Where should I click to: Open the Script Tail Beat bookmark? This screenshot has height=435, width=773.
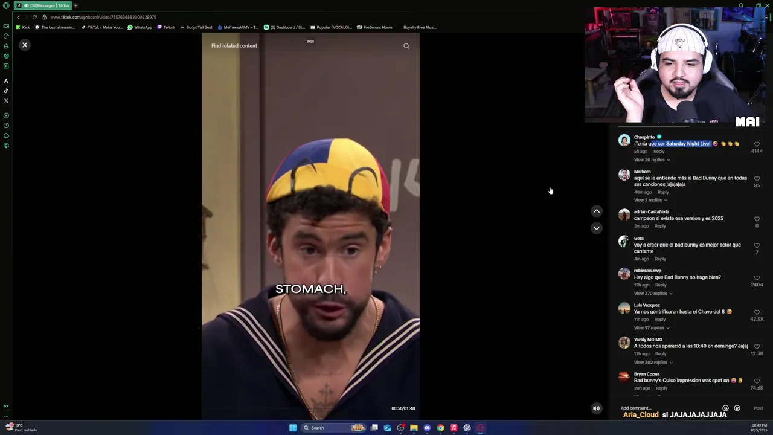[196, 27]
